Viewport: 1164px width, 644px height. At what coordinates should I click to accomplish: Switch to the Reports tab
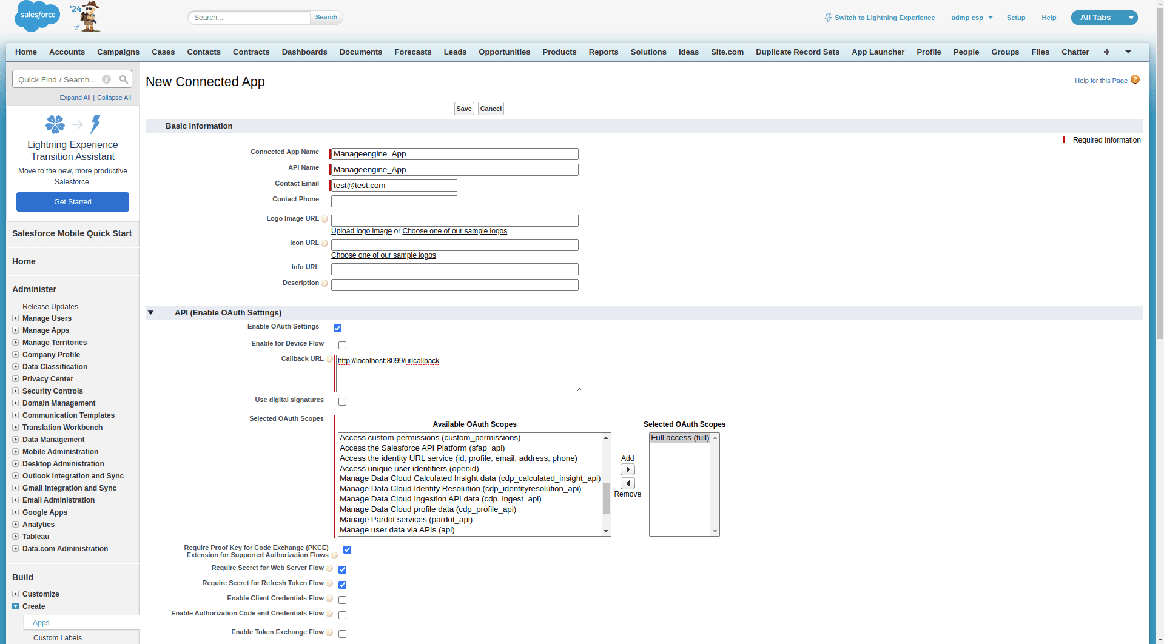pos(603,52)
